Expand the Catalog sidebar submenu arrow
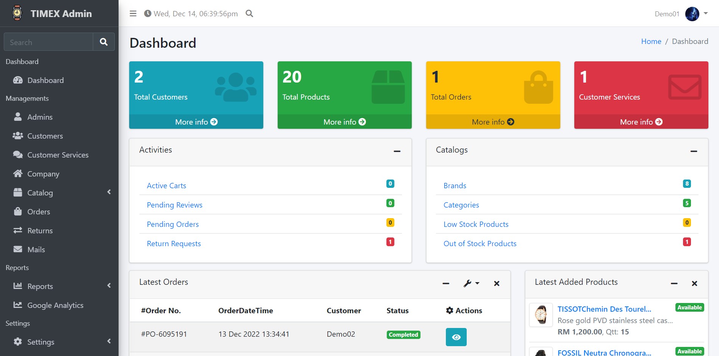This screenshot has height=356, width=719. coord(109,192)
